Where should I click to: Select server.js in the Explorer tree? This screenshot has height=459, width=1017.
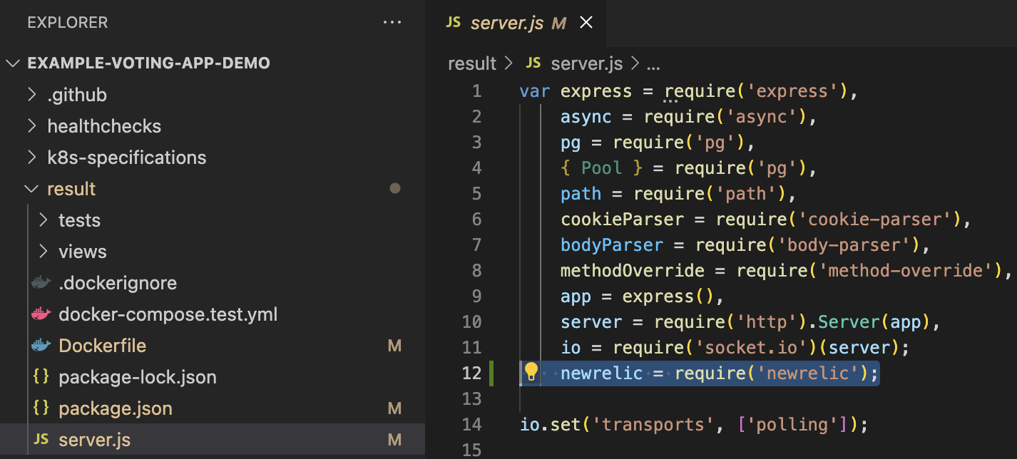point(213,440)
